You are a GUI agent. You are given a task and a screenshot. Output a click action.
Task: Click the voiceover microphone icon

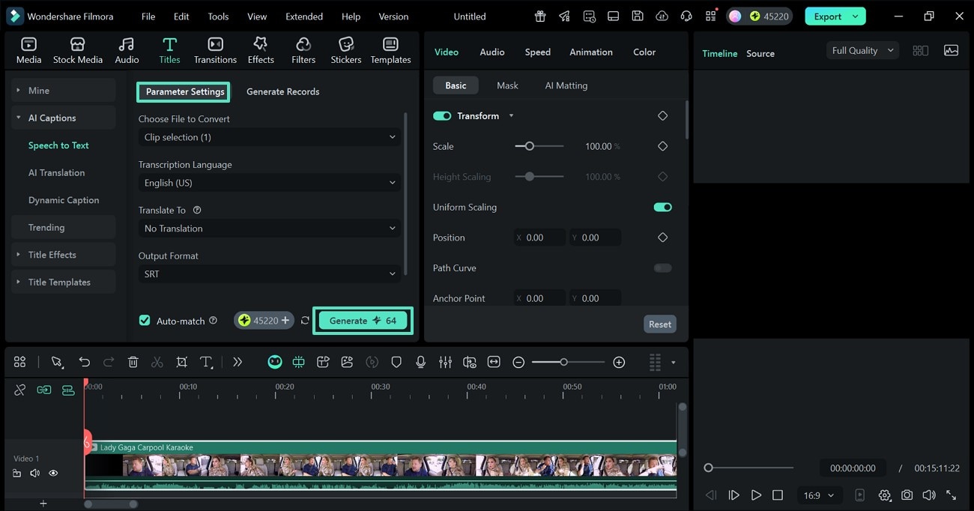421,362
